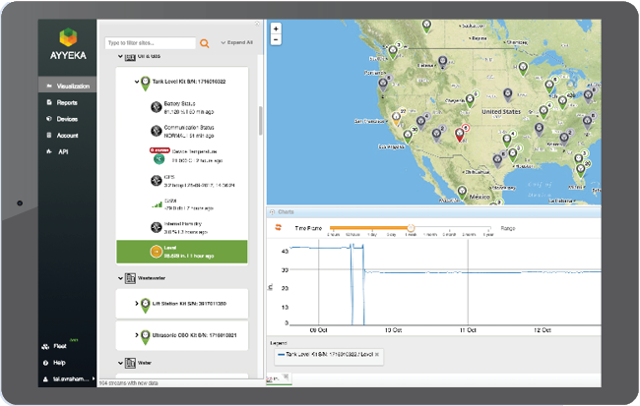Click the map zoom out minus button
The image size is (640, 406).
tap(276, 41)
